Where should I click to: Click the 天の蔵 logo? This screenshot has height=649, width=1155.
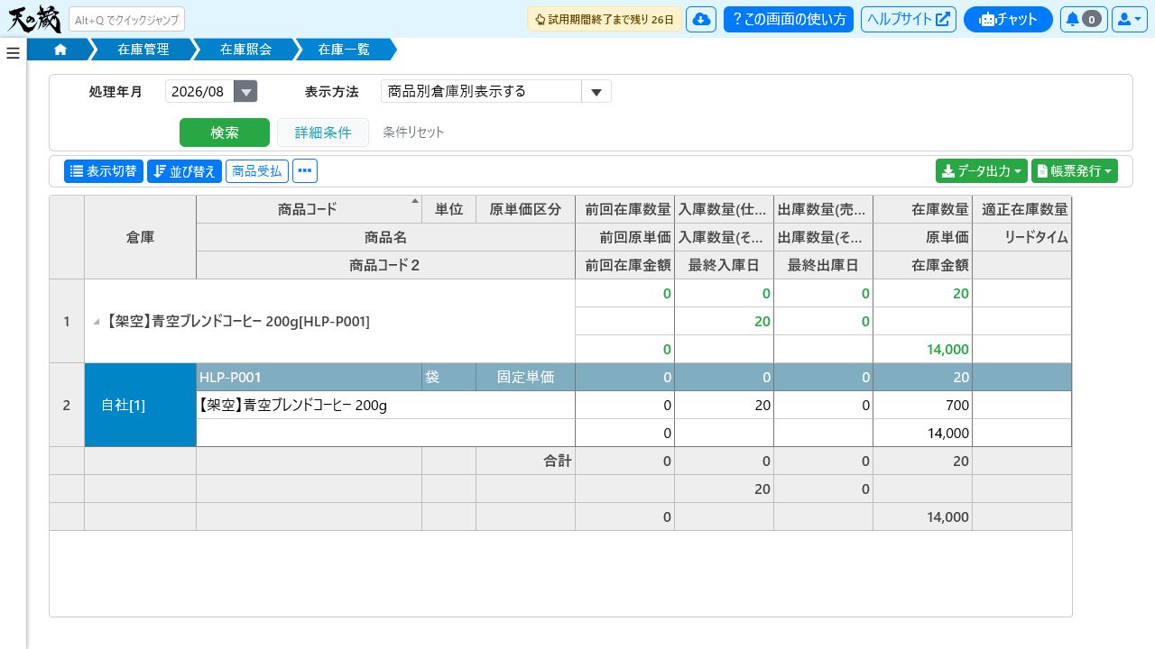pyautogui.click(x=34, y=19)
